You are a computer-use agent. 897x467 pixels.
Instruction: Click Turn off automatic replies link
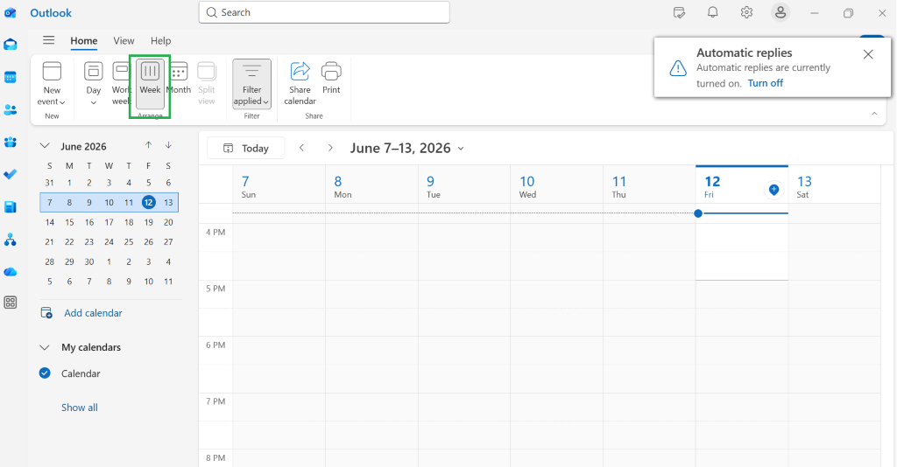[x=766, y=83]
